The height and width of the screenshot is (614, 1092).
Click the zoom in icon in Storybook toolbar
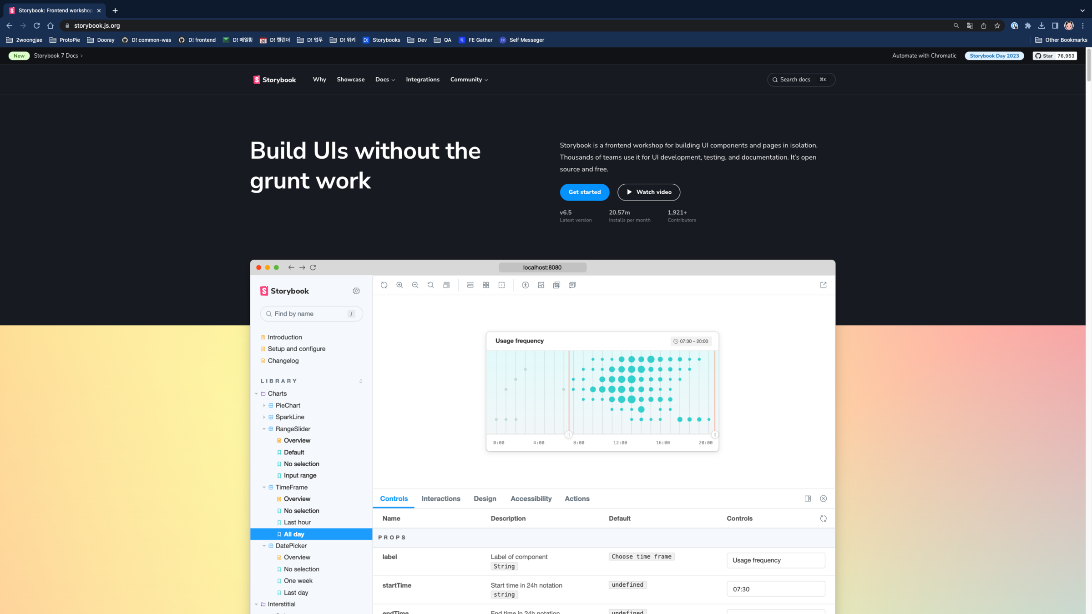pyautogui.click(x=399, y=285)
